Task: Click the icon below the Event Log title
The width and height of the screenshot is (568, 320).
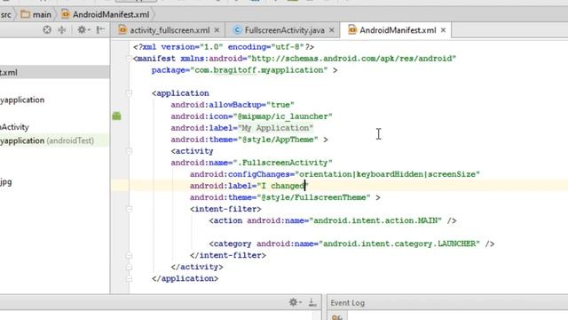Action: pos(337,317)
